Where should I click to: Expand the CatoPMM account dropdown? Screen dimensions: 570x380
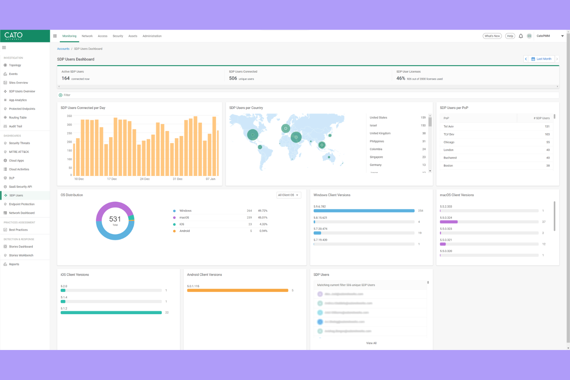[x=543, y=36]
